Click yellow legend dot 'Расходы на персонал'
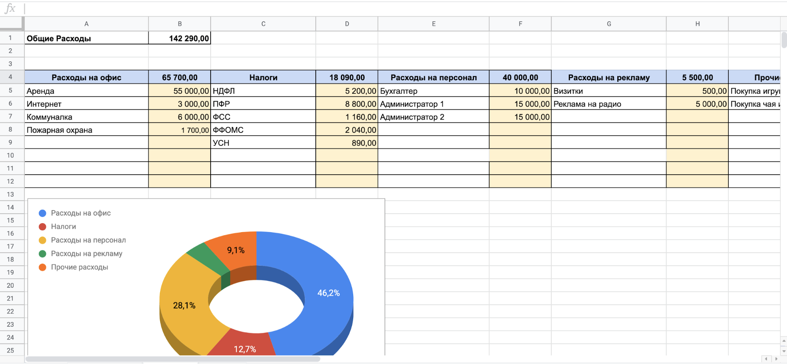Screen dimensions: 787x364 click(43, 240)
